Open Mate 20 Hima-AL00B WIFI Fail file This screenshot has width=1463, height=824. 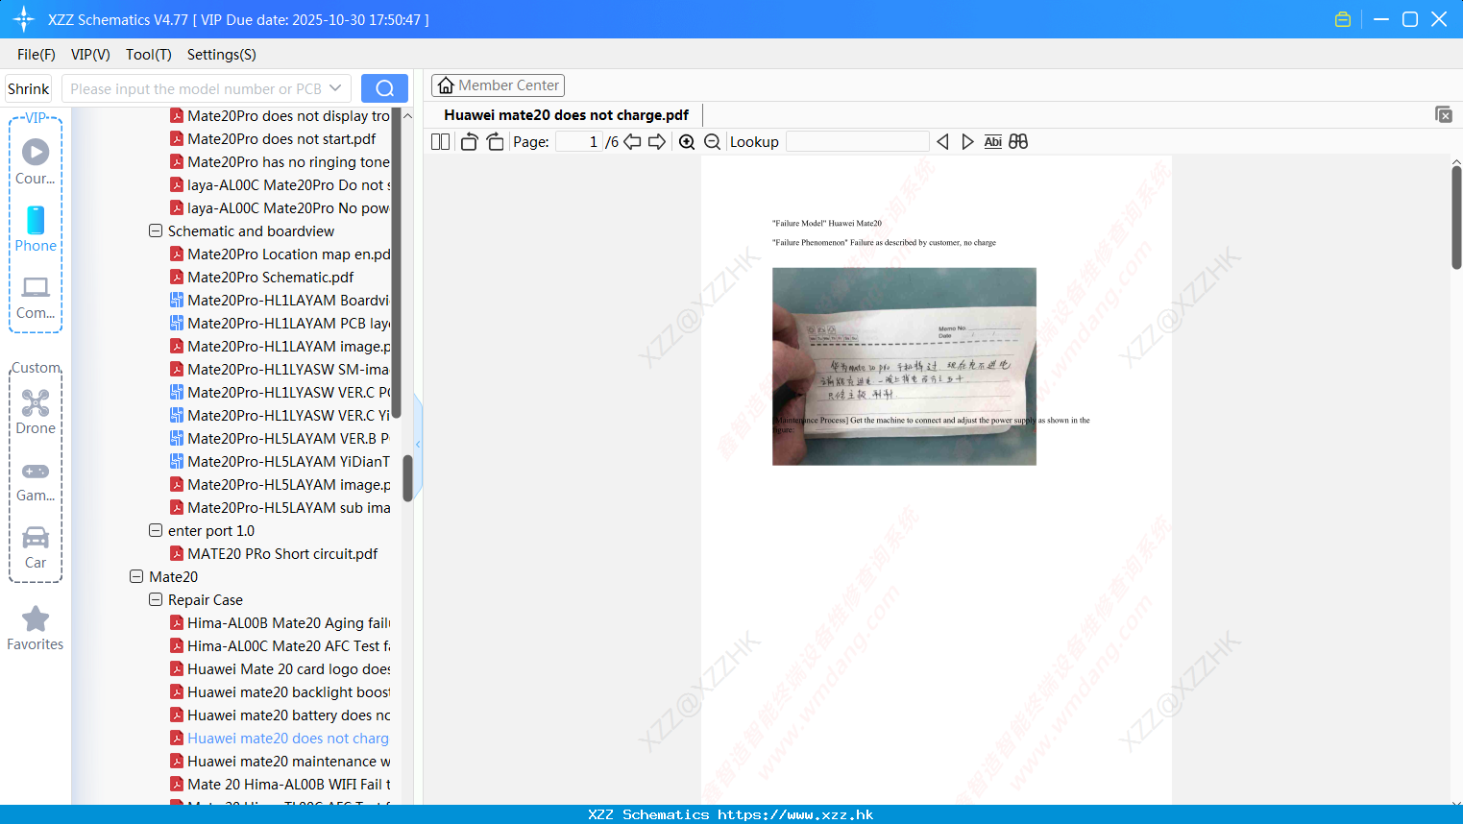tap(280, 784)
